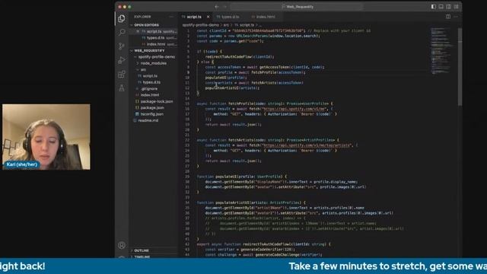Go back using the navigation arrow

tap(217, 7)
